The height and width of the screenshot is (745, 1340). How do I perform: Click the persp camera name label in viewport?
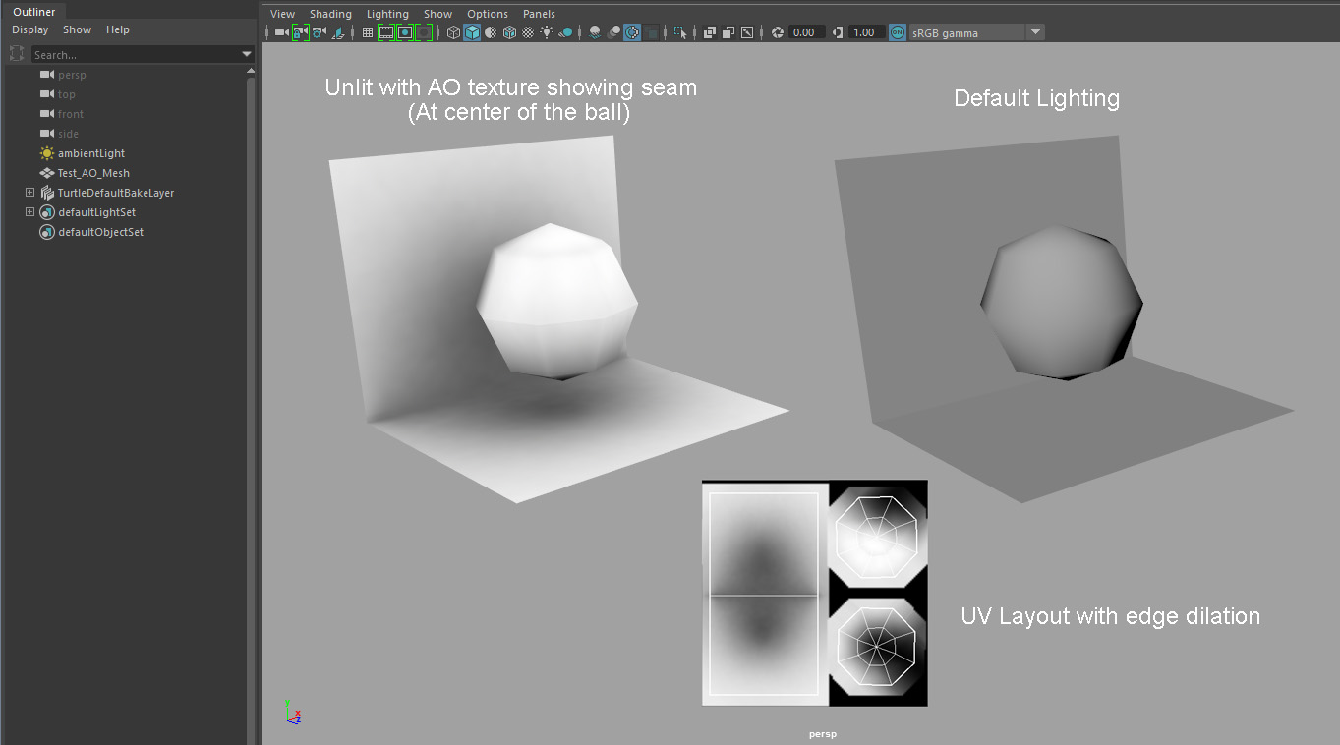[821, 733]
